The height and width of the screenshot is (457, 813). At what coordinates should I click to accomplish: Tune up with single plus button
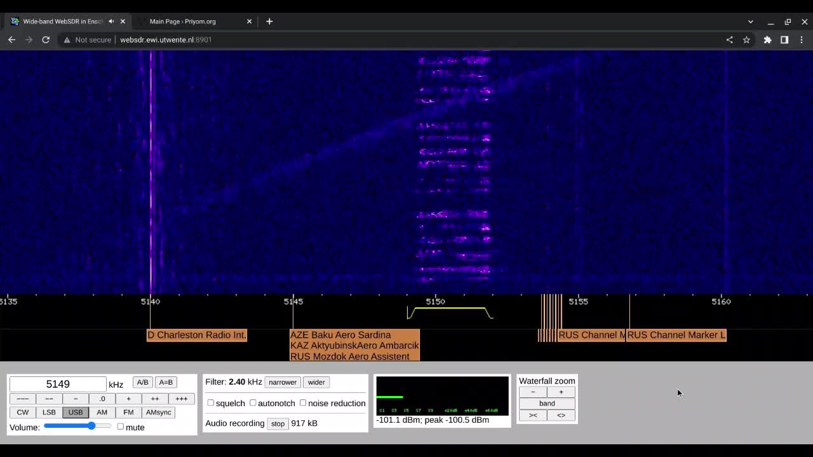point(128,399)
